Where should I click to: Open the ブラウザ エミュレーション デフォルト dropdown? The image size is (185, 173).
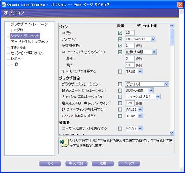pyautogui.click(x=147, y=84)
